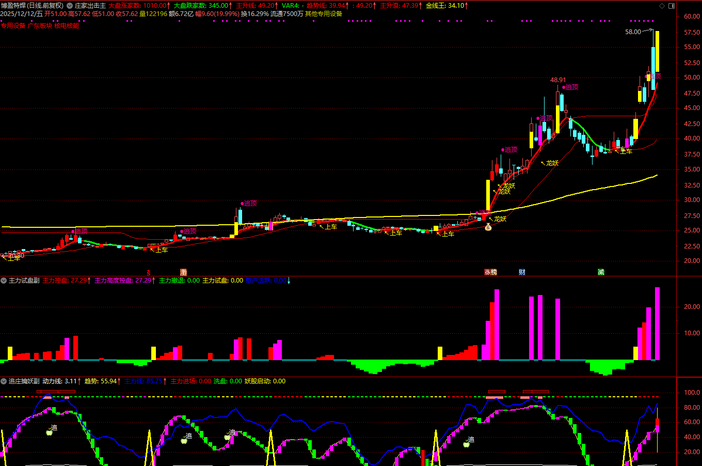Open the 核电核能 concept link
Image resolution: width=702 pixels, height=466 pixels.
67,26
